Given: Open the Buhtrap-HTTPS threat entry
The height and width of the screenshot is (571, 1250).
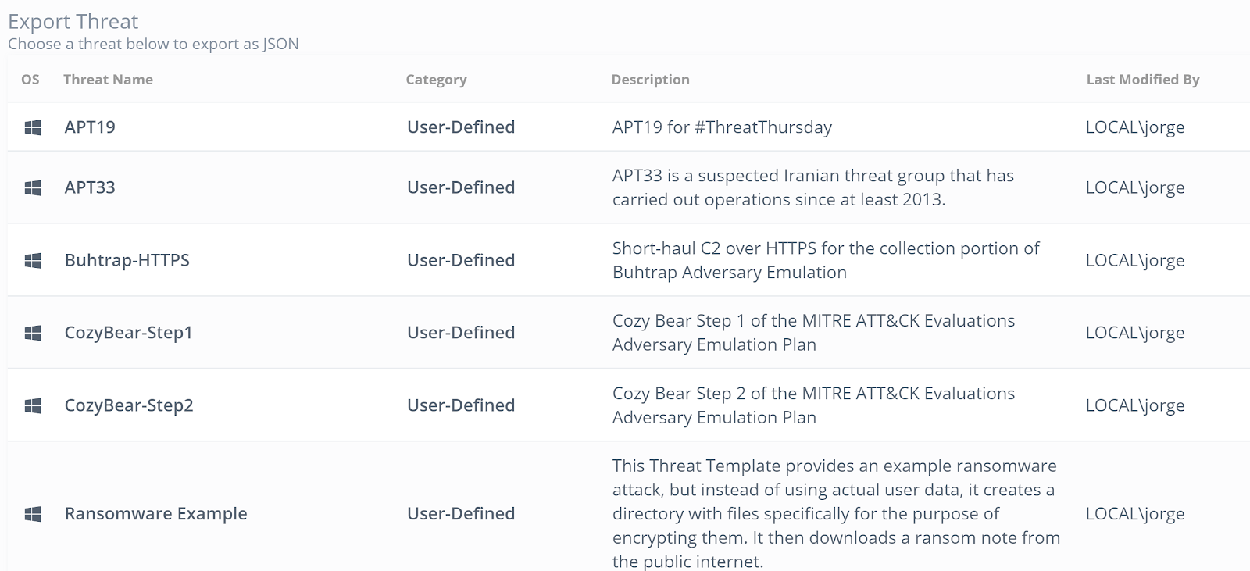Looking at the screenshot, I should 127,260.
